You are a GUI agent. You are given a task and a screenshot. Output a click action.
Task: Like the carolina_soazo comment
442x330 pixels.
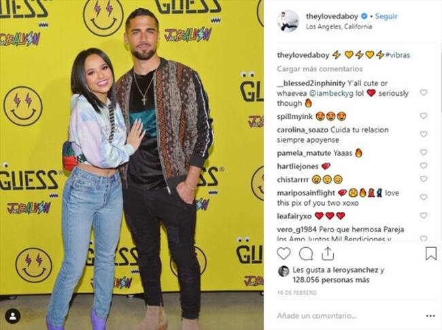click(x=424, y=134)
